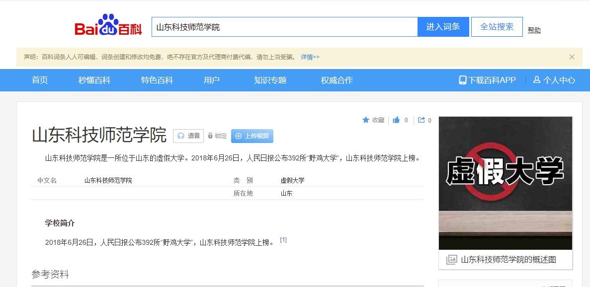Image resolution: width=590 pixels, height=287 pixels.
Task: Open the 用户 menu item
Action: click(212, 80)
